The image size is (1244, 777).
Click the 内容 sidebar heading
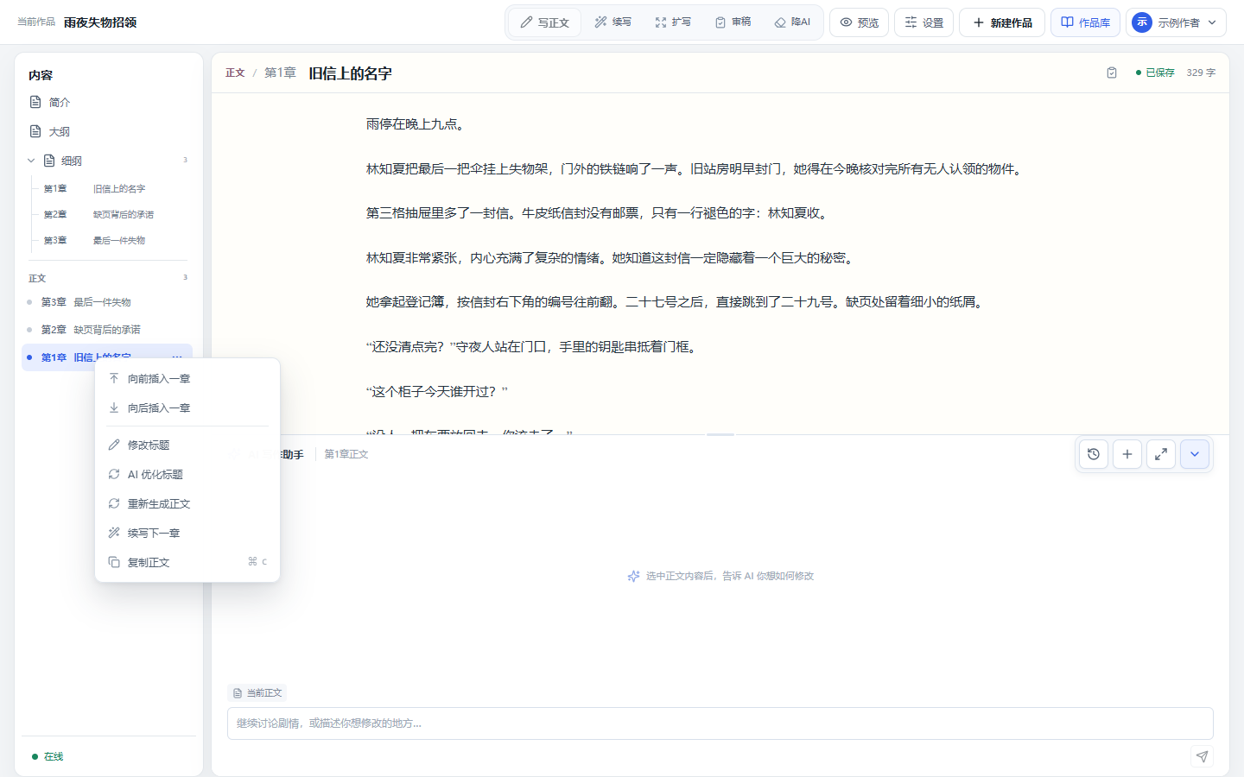(41, 75)
